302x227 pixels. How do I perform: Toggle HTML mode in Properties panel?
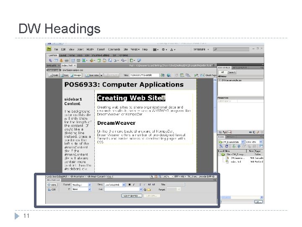click(52, 185)
